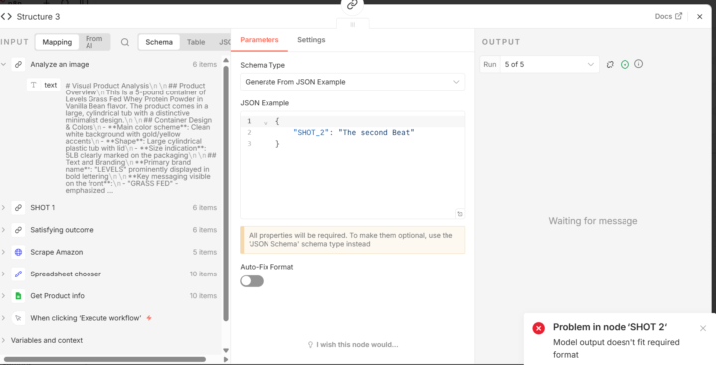Click the Satisfying outcome node icon
This screenshot has width=716, height=365.
click(18, 230)
